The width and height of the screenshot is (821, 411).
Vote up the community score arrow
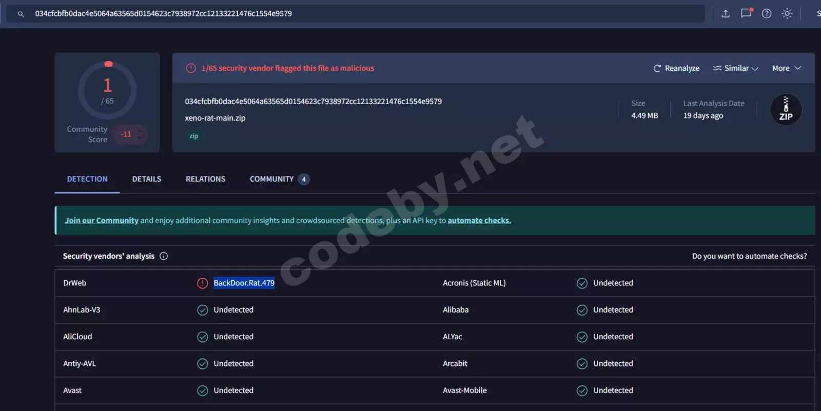point(140,130)
